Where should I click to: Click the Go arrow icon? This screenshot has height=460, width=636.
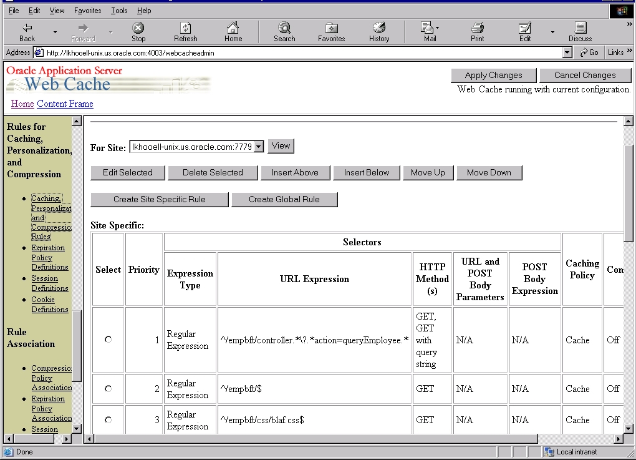pyautogui.click(x=584, y=52)
